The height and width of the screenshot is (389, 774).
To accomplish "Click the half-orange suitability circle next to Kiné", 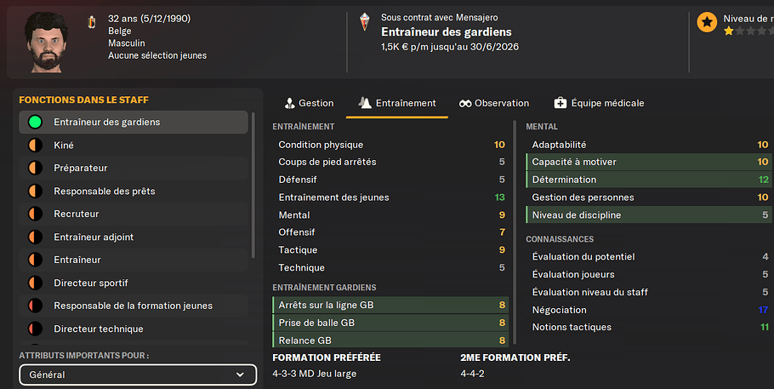I will click(x=35, y=146).
